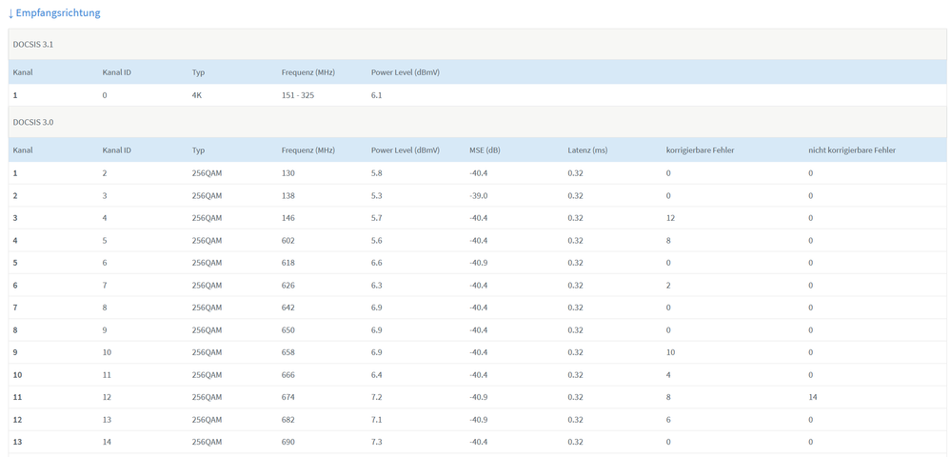This screenshot has height=457, width=951.
Task: Select the 4K type cell
Action: tap(196, 95)
